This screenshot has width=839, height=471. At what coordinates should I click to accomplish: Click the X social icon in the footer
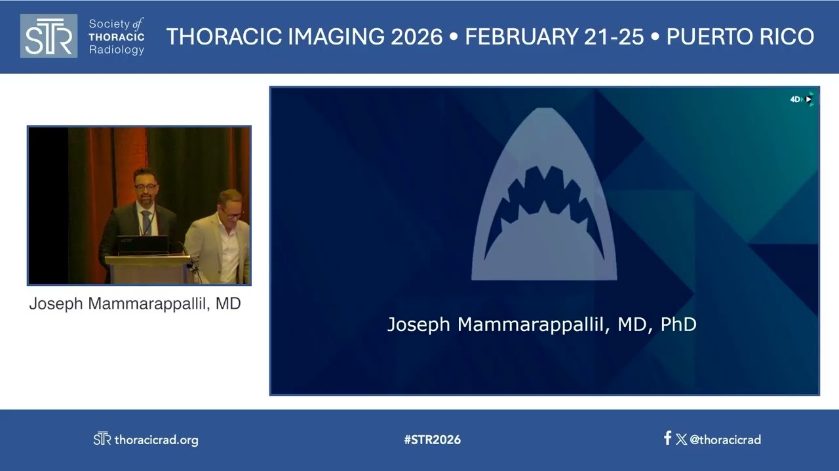pyautogui.click(x=682, y=440)
